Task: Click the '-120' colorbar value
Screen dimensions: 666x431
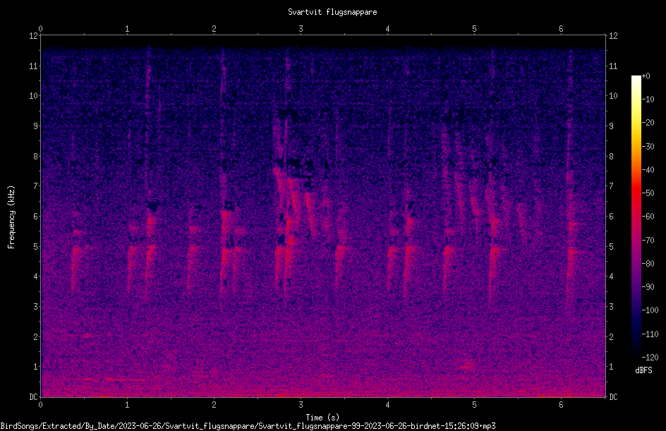Action: point(650,357)
